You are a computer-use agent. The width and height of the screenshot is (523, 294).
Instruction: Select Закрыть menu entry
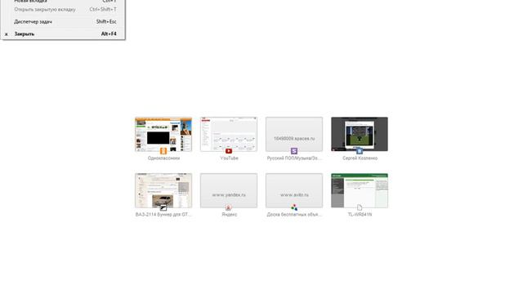coord(63,34)
